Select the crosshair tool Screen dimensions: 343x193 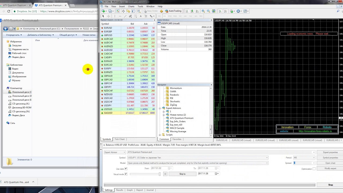[x=109, y=16]
